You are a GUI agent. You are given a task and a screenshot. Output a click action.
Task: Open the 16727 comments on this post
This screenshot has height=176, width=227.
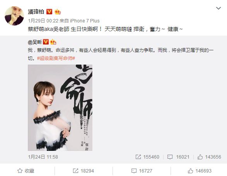(x=142, y=171)
